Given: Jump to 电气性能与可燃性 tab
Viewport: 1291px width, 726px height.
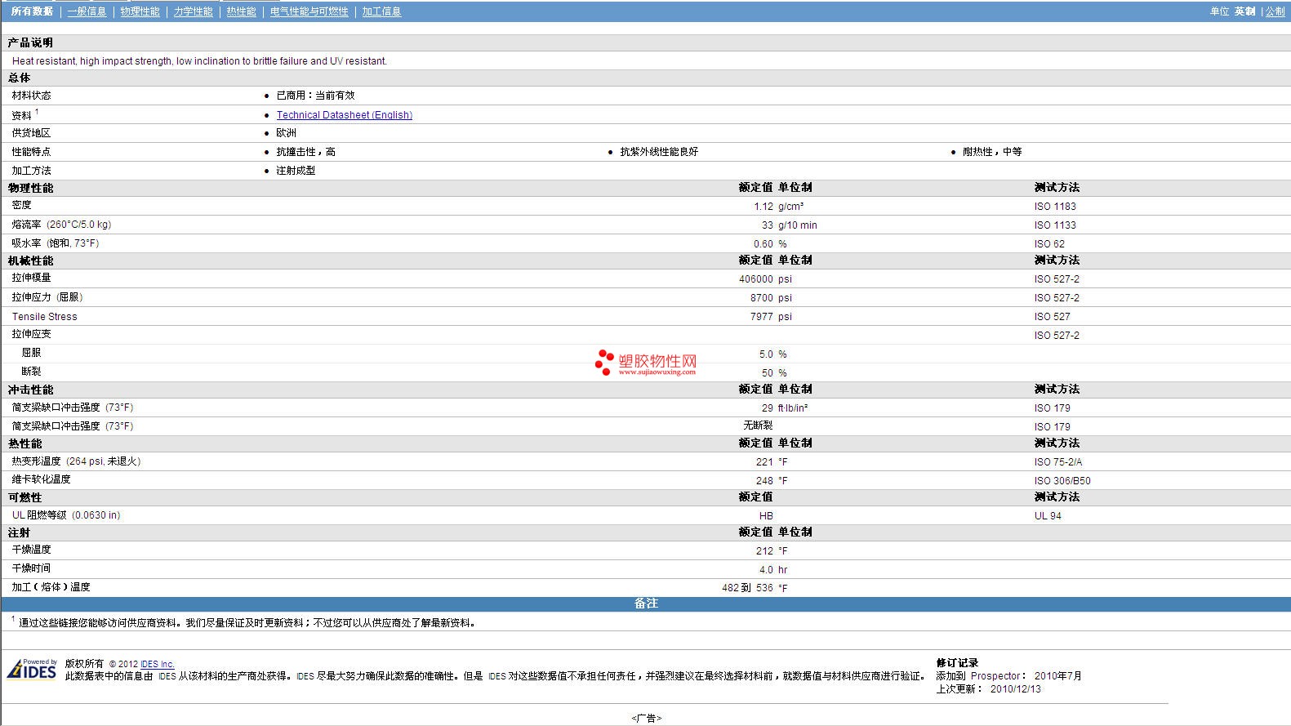Looking at the screenshot, I should coord(309,11).
